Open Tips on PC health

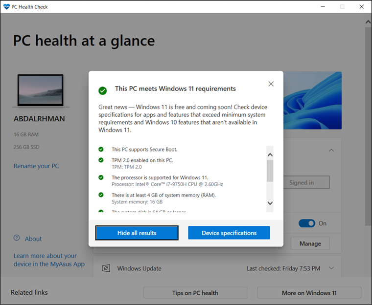(195, 293)
